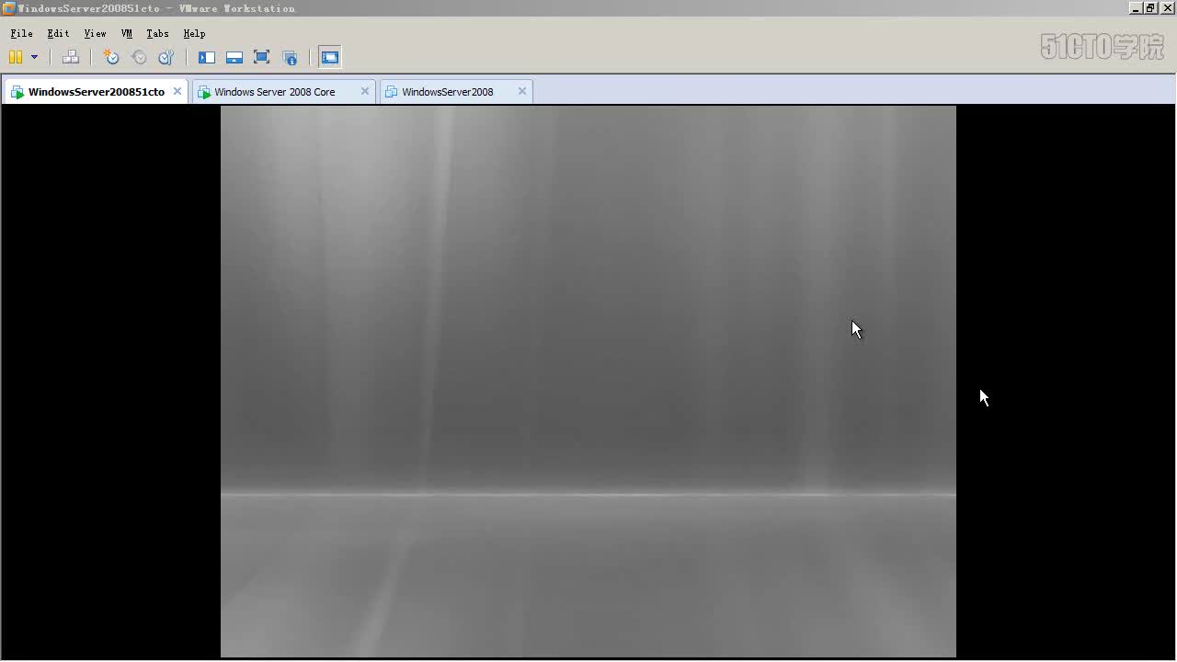This screenshot has height=662, width=1177.
Task: Open the snapshot manager
Action: [x=166, y=57]
